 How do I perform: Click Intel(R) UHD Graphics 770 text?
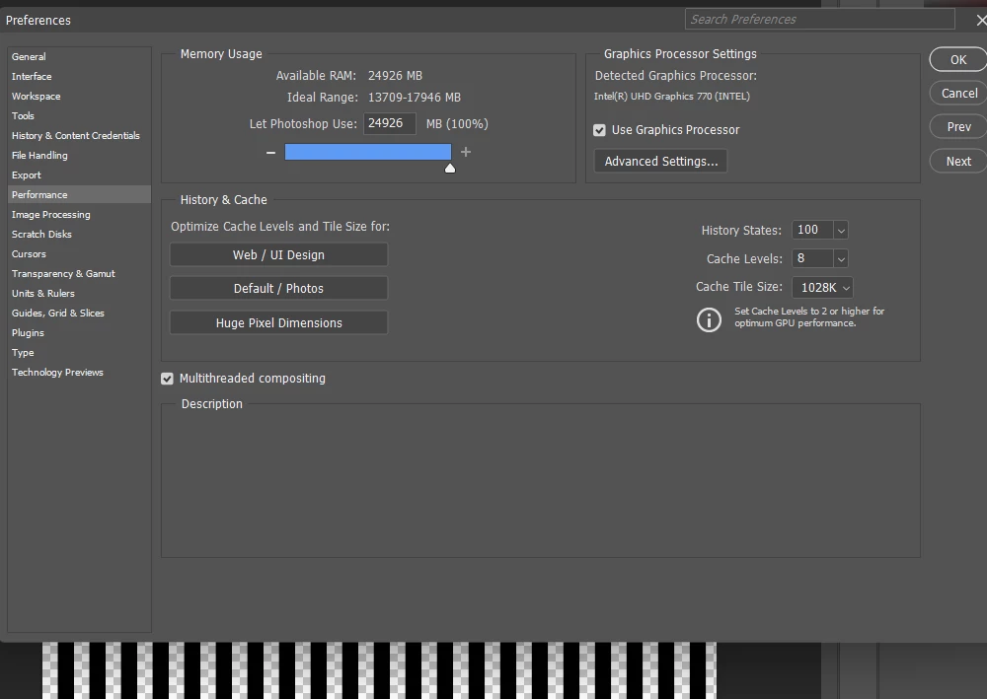(671, 97)
